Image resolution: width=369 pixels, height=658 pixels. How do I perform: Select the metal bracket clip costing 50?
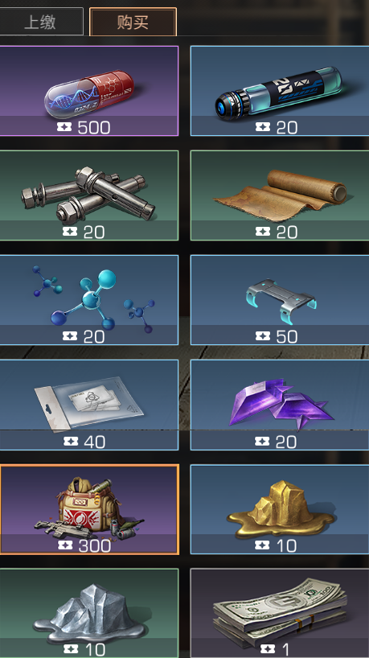tap(280, 299)
